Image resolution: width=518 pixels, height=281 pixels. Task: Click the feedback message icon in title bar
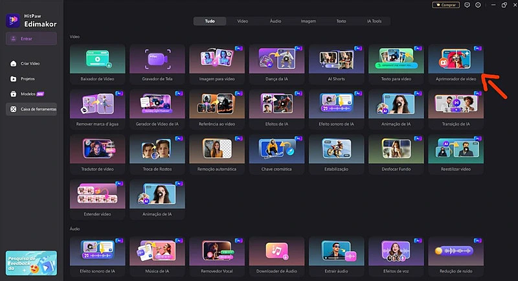(467, 5)
